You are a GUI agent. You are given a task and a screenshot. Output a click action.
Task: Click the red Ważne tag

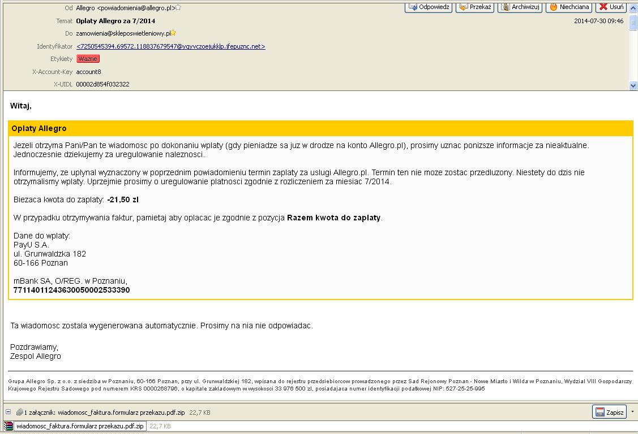[88, 59]
